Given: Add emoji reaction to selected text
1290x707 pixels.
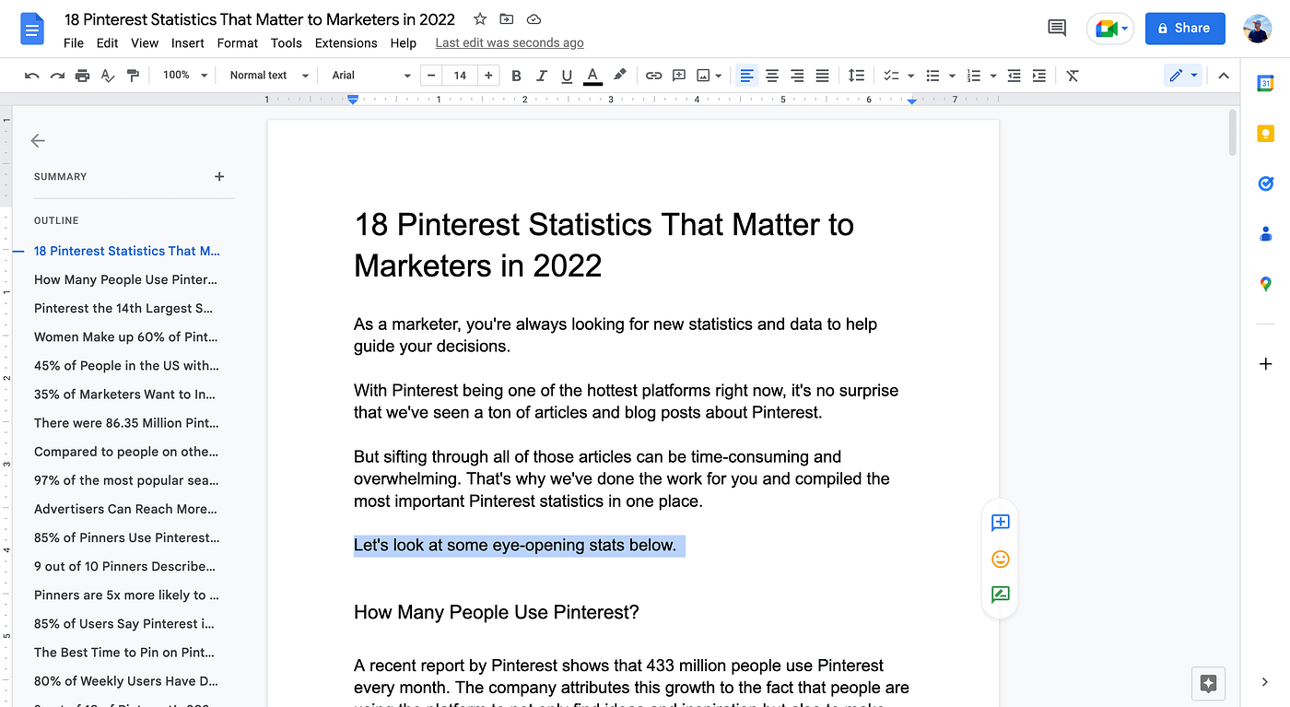Looking at the screenshot, I should coord(1000,559).
